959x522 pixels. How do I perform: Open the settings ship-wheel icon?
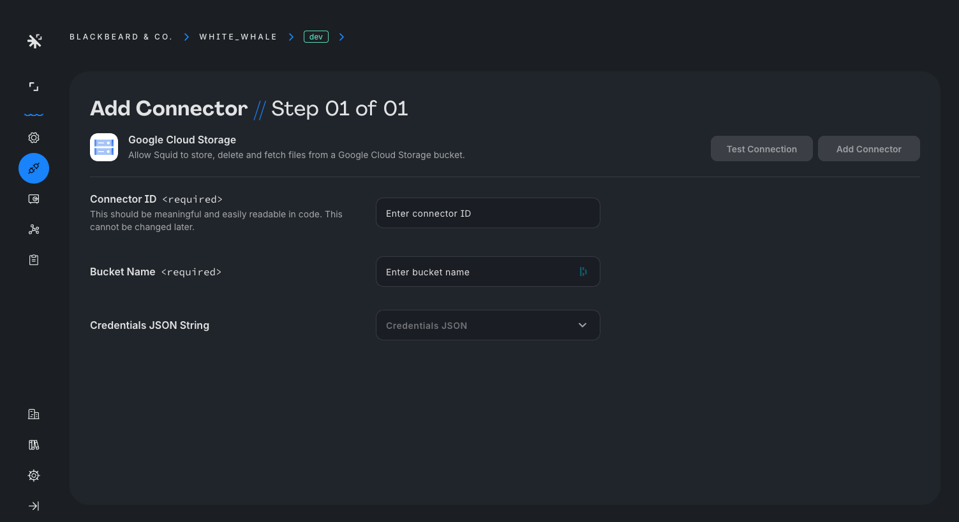(x=34, y=475)
